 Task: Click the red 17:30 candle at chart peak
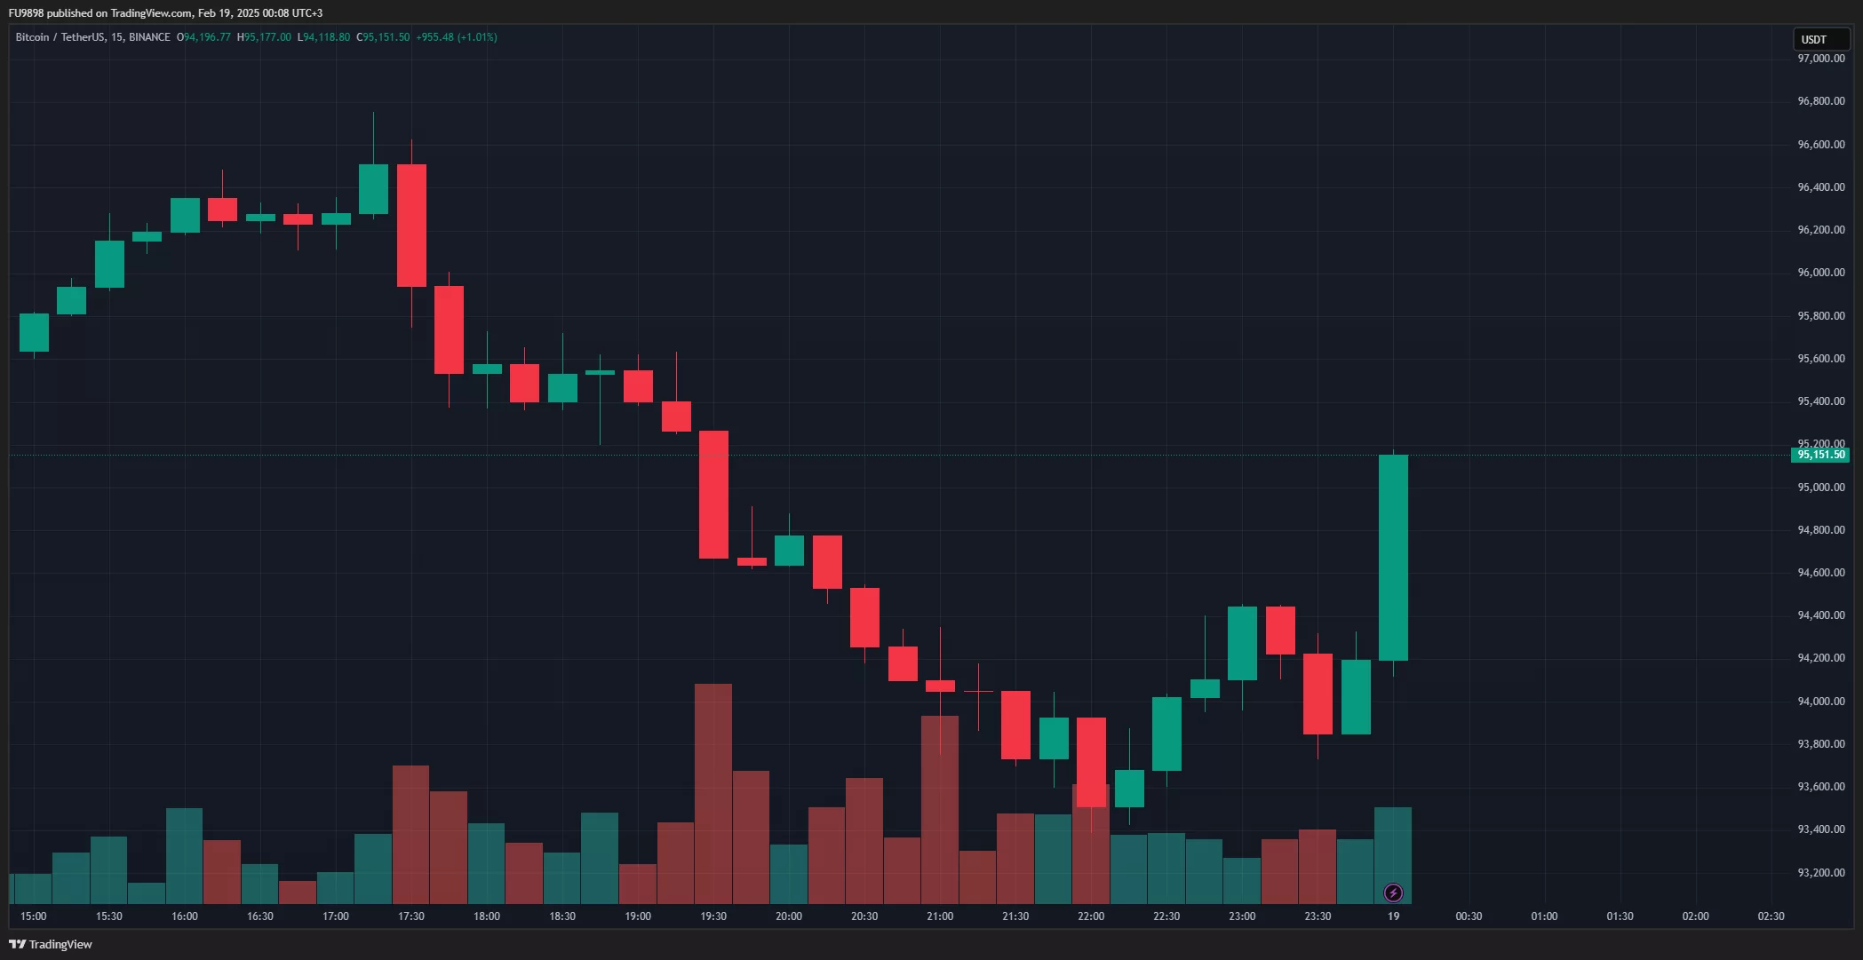411,225
